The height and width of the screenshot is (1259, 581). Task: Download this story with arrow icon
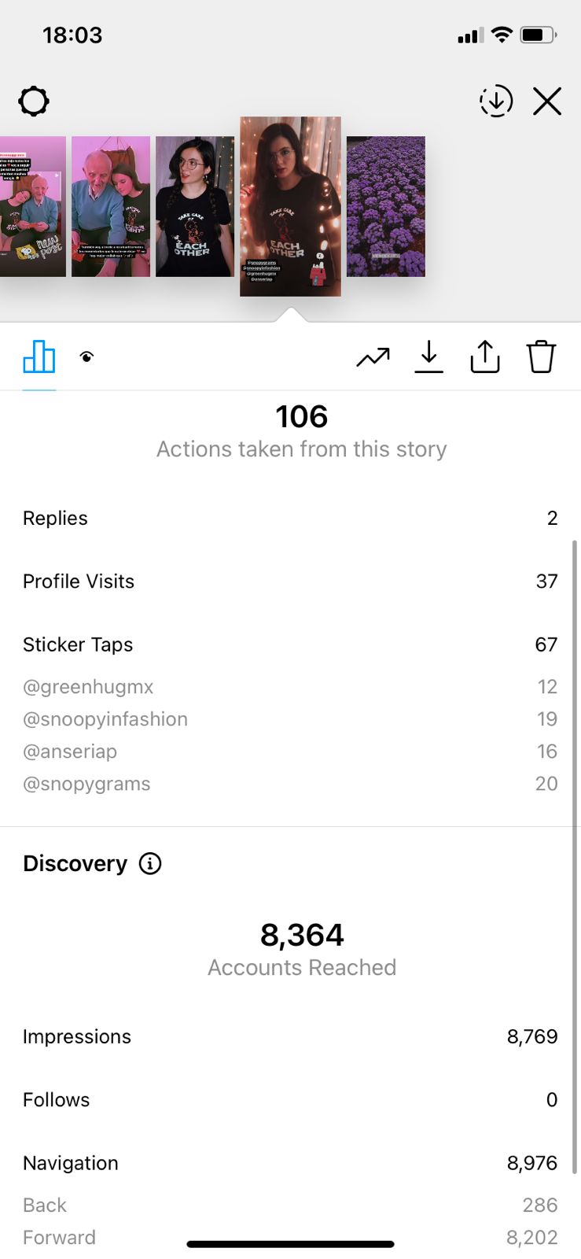[x=428, y=357]
